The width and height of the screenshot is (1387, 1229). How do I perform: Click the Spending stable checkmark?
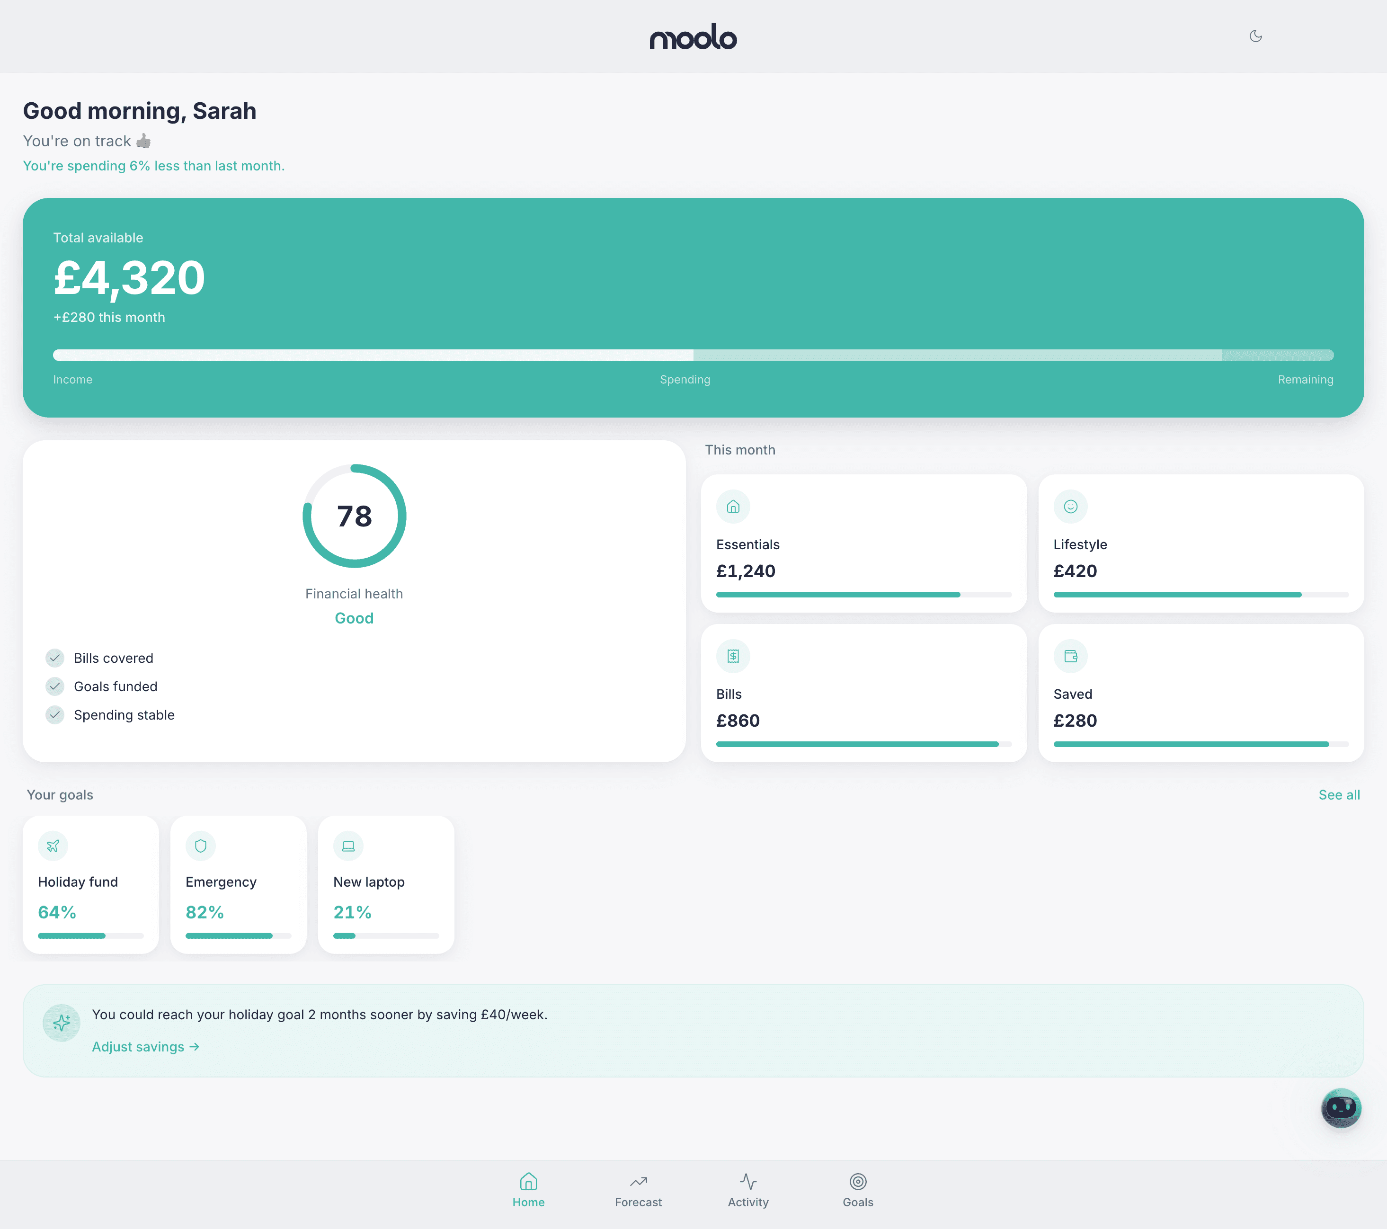coord(55,714)
